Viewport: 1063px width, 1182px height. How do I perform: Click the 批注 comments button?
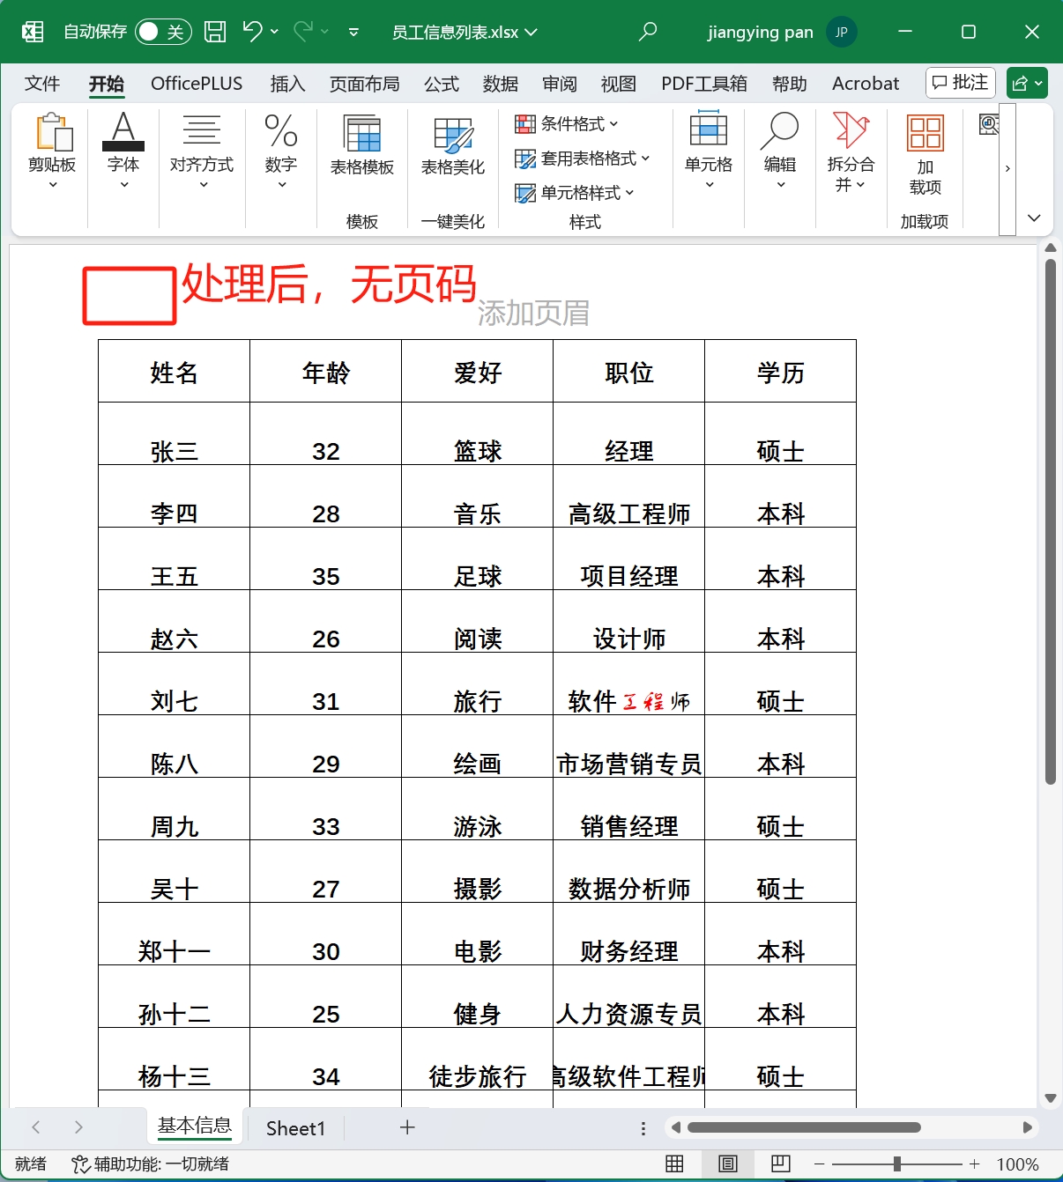point(960,82)
